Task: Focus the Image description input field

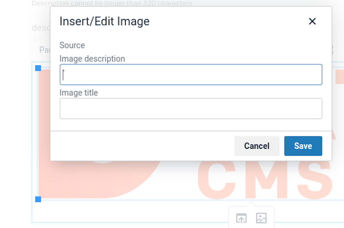Action: click(x=191, y=74)
